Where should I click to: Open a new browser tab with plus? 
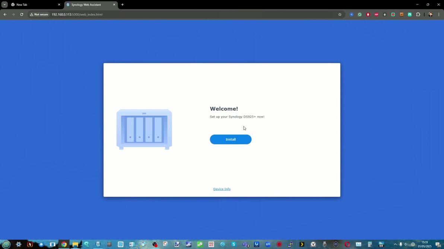[122, 4]
